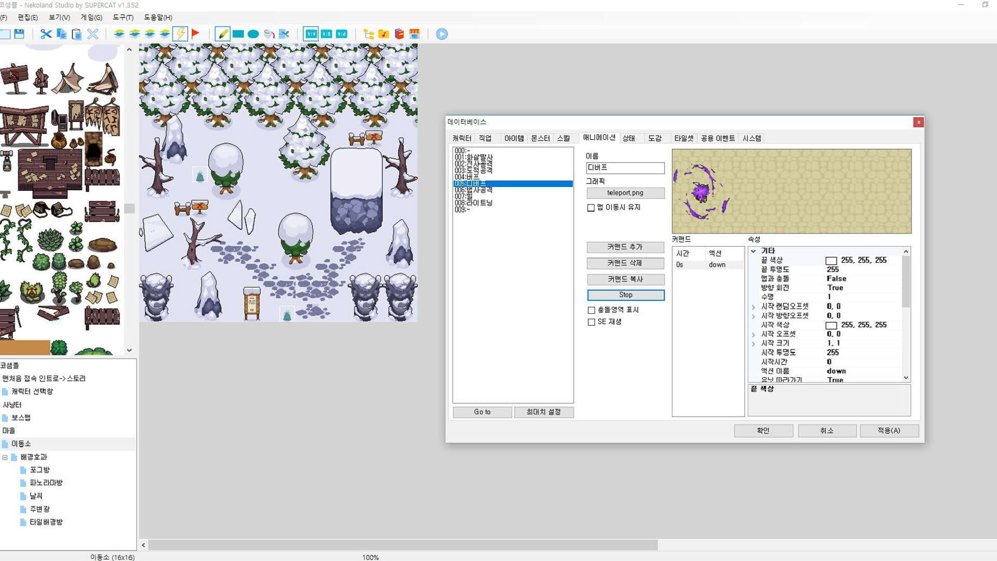Open the 공용 이벤트 tab
Image resolution: width=997 pixels, height=561 pixels.
[x=718, y=138]
